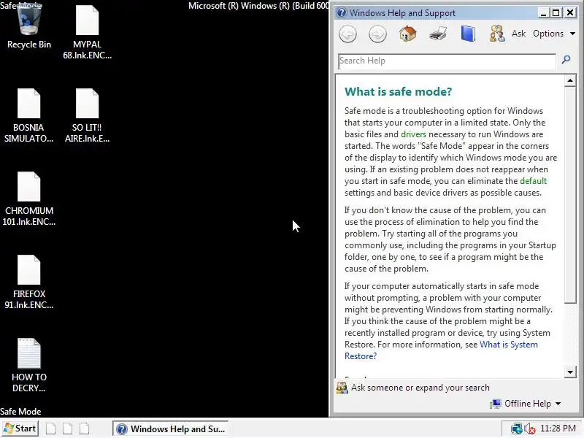This screenshot has width=584, height=438.
Task: Select the MYPAL 68.lnk.ENC file icon
Action: pyautogui.click(x=87, y=31)
